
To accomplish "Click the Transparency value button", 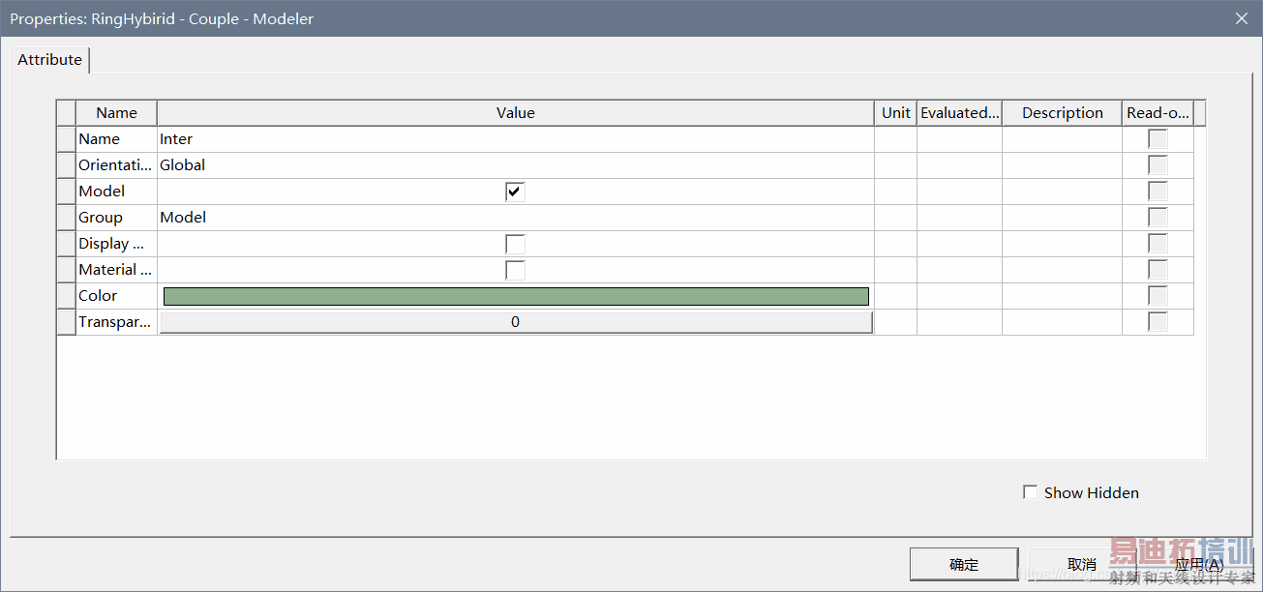I will click(516, 322).
